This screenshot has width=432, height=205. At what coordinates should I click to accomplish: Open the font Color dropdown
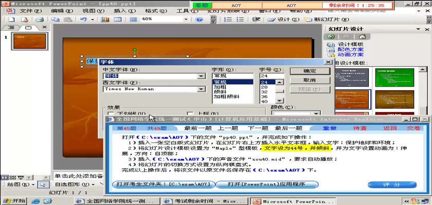coord(316,113)
